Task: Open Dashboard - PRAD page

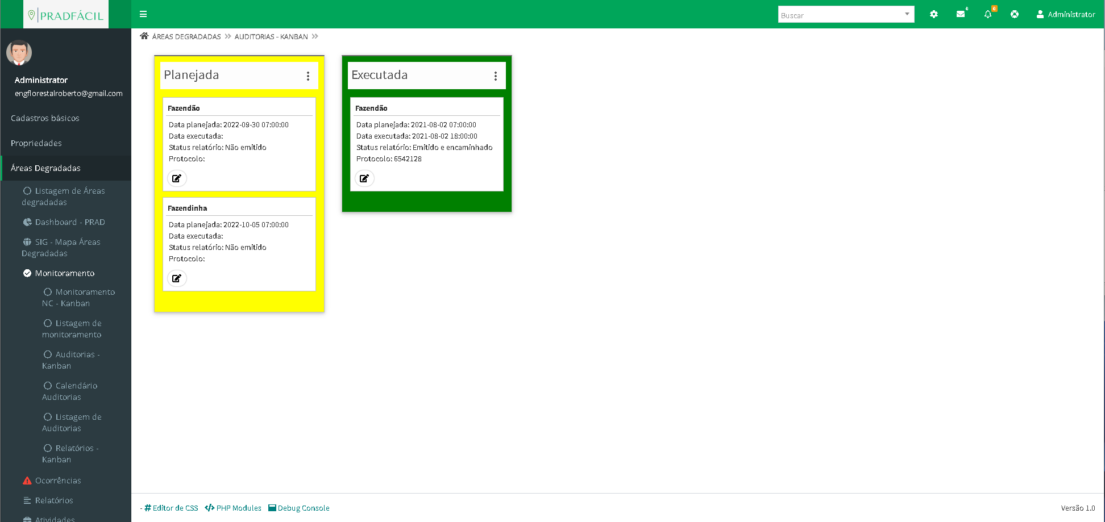Action: pos(69,222)
